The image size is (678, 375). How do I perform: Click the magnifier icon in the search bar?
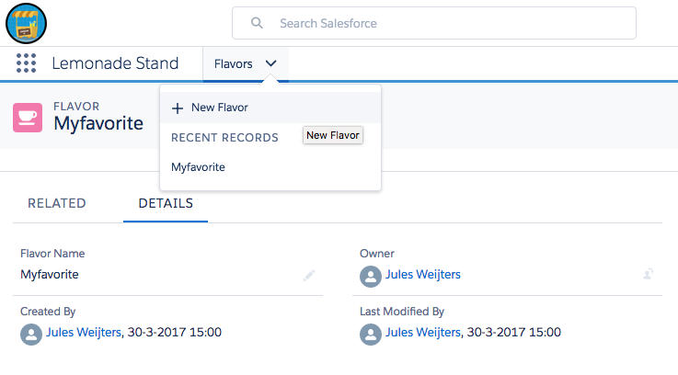pyautogui.click(x=257, y=23)
